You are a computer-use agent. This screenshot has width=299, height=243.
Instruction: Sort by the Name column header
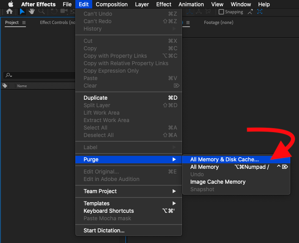22,86
